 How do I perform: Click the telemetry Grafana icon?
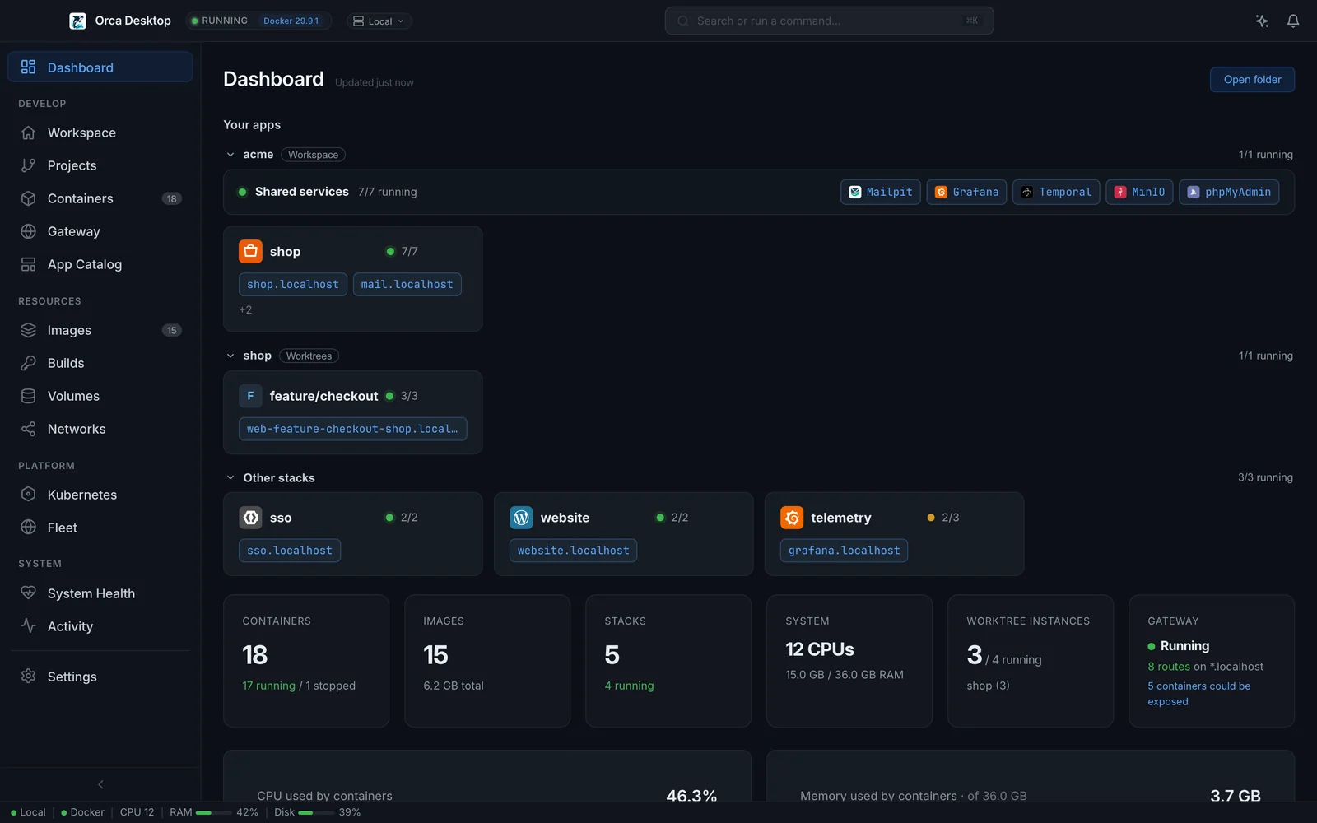792,518
